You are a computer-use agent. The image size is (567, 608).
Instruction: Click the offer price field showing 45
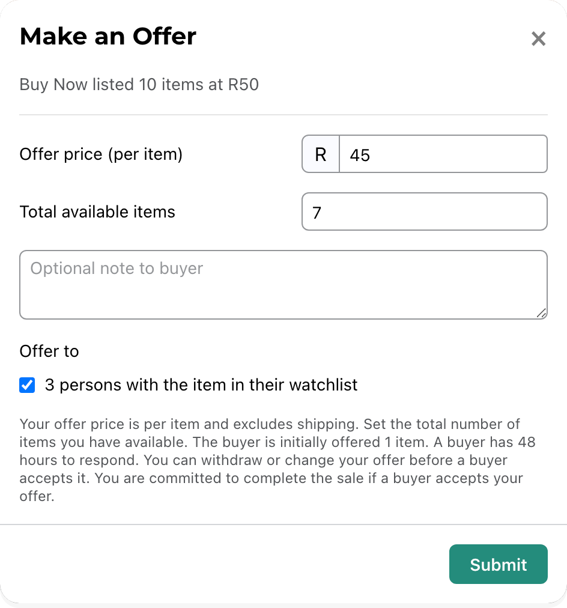tap(443, 154)
